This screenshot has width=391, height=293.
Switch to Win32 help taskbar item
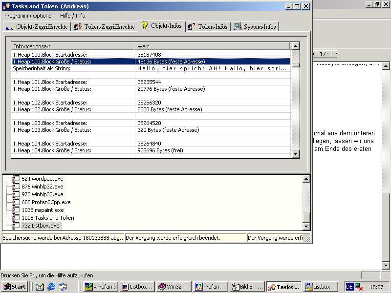174,287
